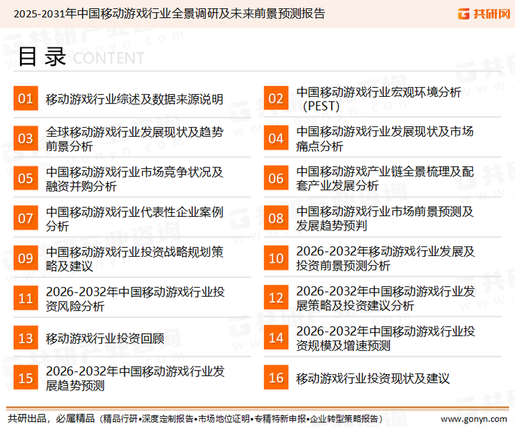The height and width of the screenshot is (427, 515).
Task: Click the orange 02 number box
Action: (x=276, y=98)
